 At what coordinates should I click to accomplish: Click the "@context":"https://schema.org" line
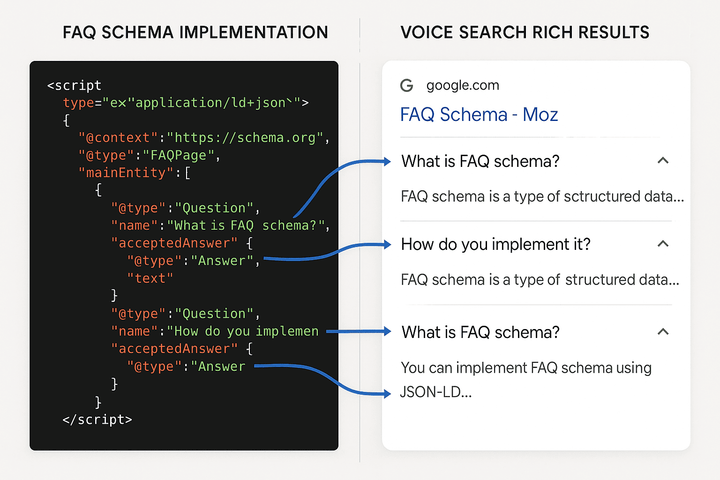[x=204, y=138]
